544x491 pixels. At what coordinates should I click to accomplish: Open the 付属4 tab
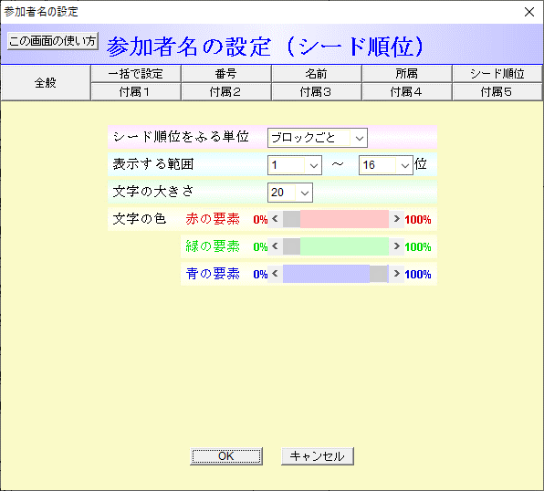tap(406, 92)
